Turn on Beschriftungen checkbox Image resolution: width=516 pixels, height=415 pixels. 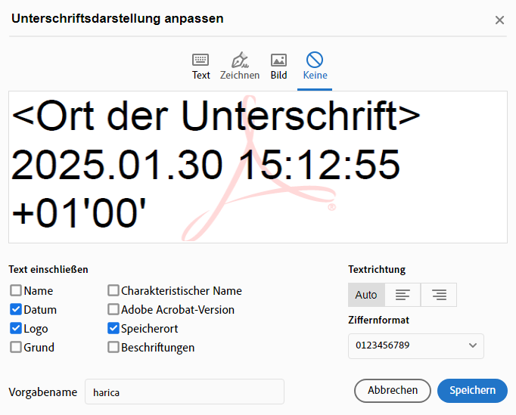[x=113, y=348]
